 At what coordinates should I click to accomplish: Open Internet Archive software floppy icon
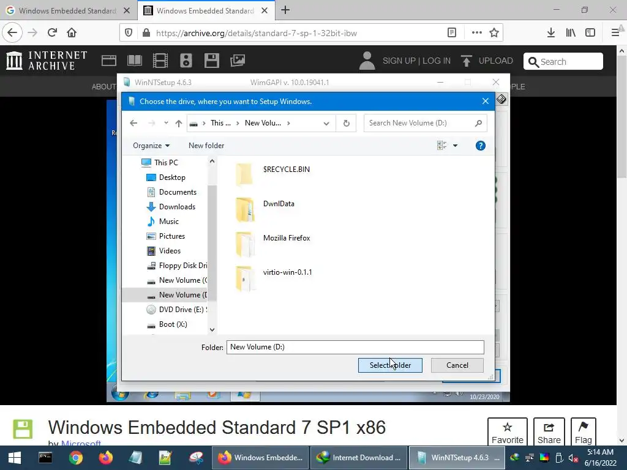(x=211, y=61)
